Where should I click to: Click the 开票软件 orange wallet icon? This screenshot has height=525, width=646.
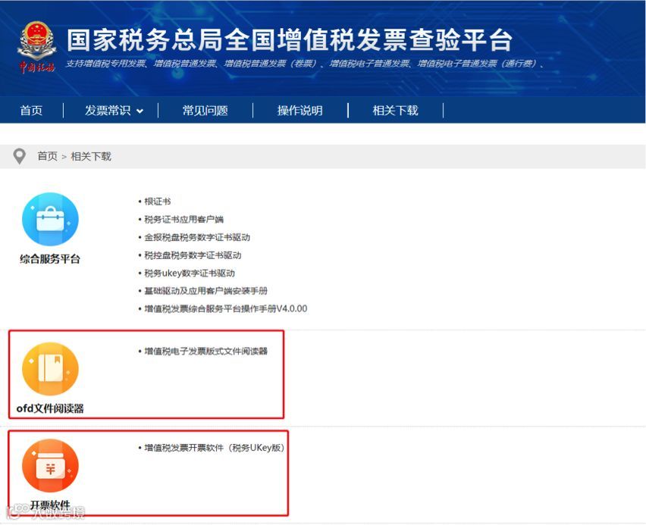[x=50, y=465]
